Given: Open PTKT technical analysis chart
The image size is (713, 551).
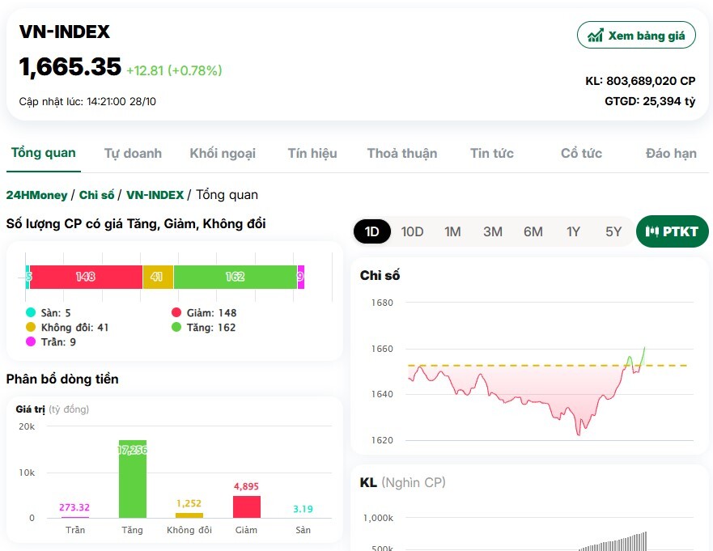Looking at the screenshot, I should click(x=672, y=231).
